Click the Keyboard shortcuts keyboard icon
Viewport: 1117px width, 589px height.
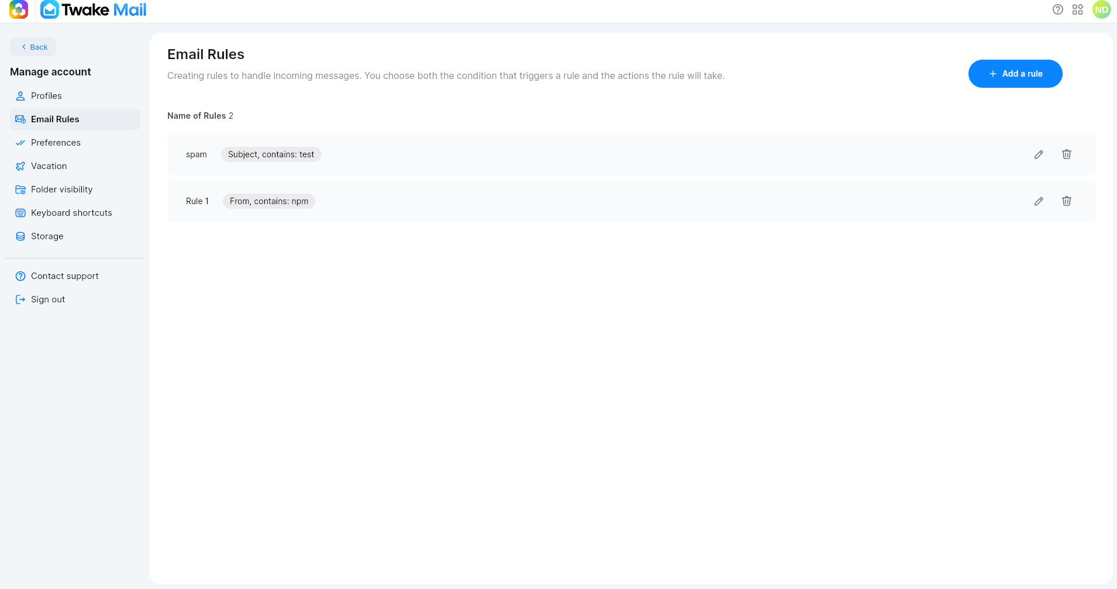(x=20, y=213)
